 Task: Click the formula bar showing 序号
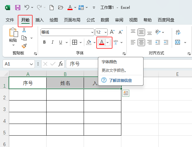click(x=82, y=64)
